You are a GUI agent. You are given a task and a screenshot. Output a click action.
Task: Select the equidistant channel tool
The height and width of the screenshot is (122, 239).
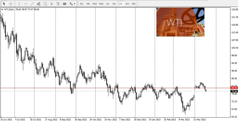(x=39, y=4)
